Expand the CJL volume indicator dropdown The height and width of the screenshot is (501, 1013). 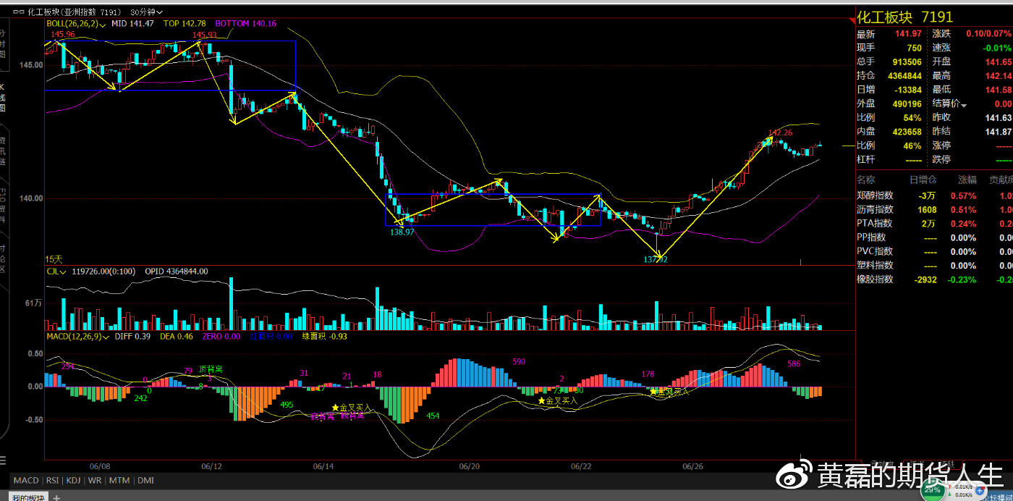coord(64,271)
